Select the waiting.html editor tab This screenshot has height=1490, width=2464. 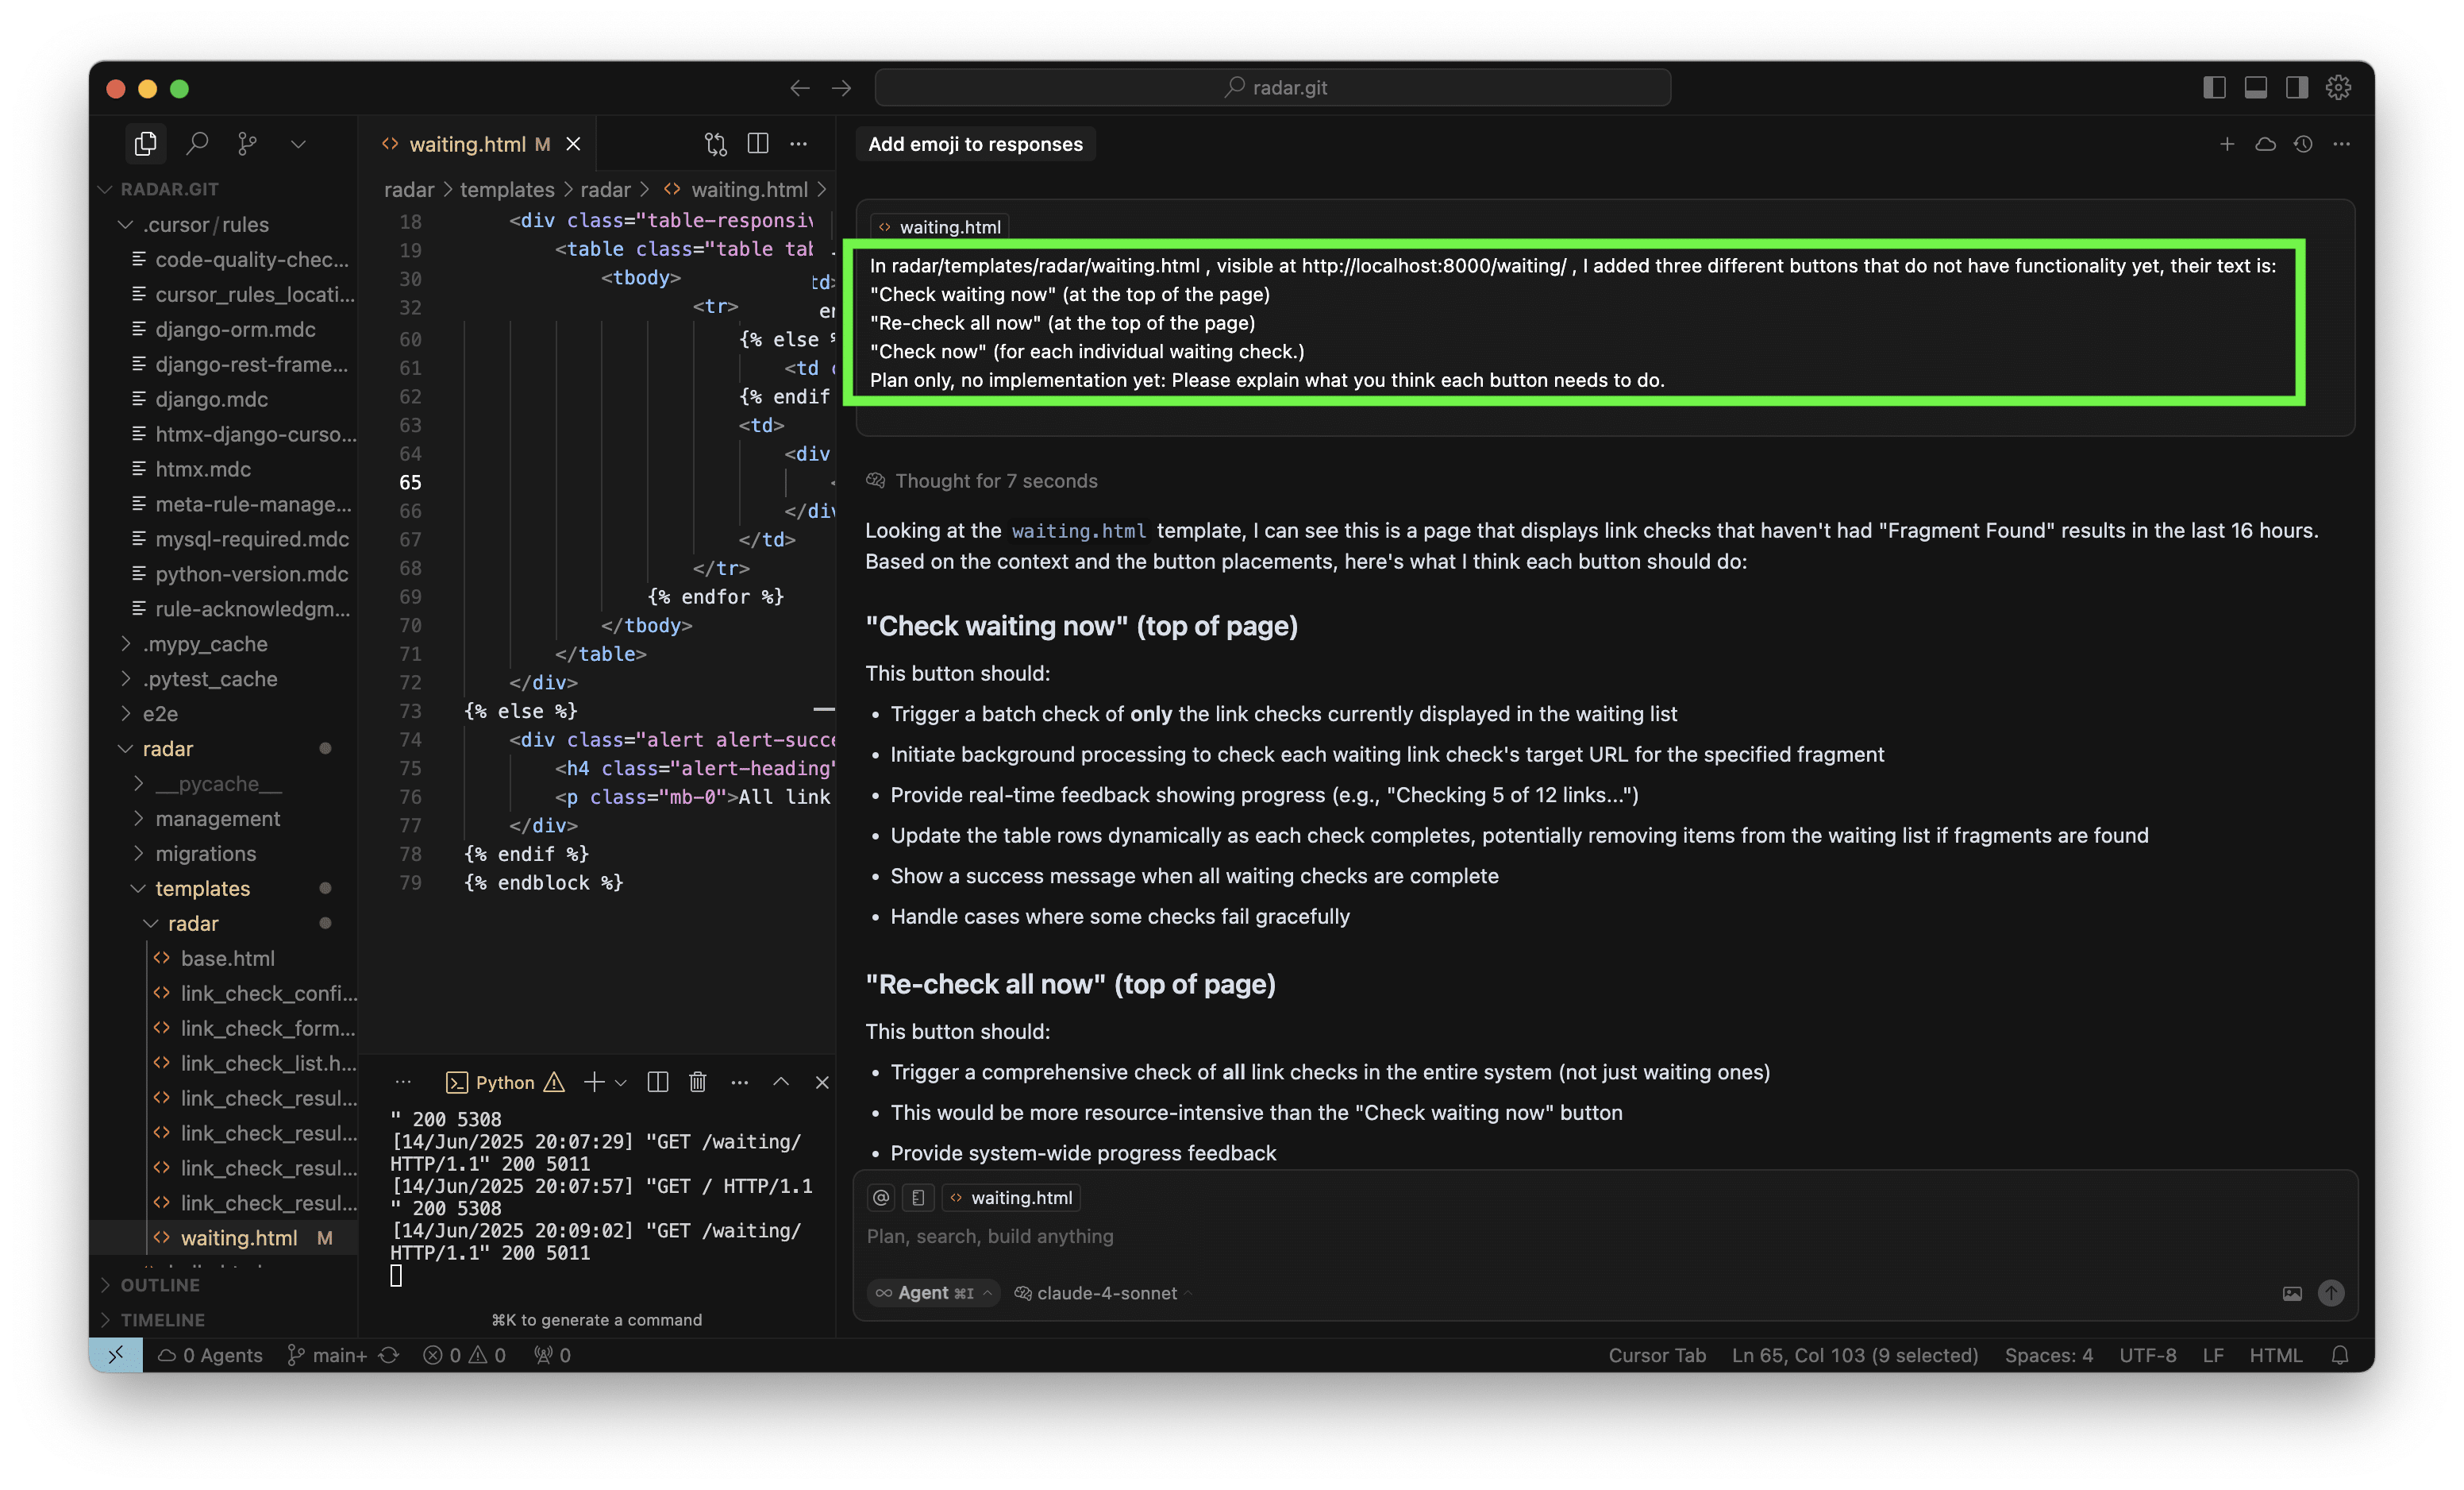click(x=467, y=144)
